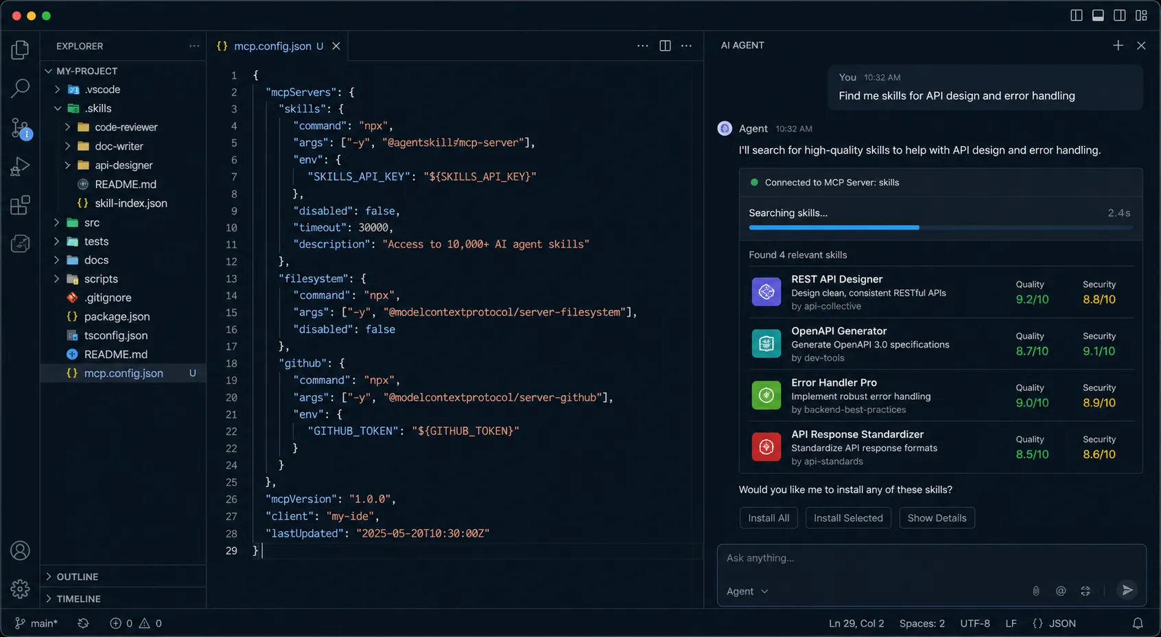Screen dimensions: 1161x637
Task: Click the Searching skills progress bar
Action: [941, 227]
